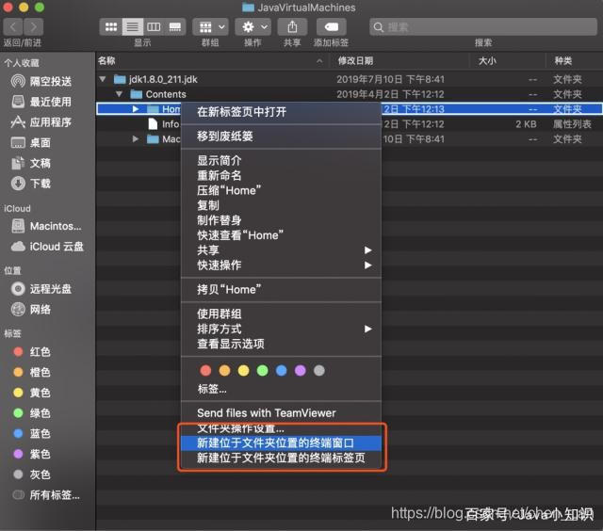
Task: Open All Tags (所有标签...) in sidebar
Action: (x=46, y=495)
